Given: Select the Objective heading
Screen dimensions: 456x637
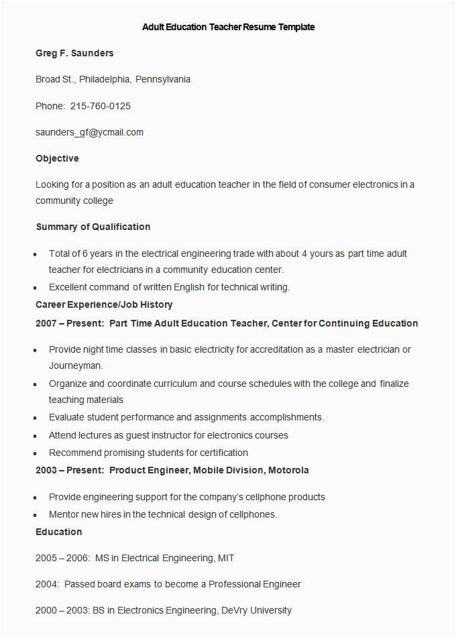Looking at the screenshot, I should point(57,158).
